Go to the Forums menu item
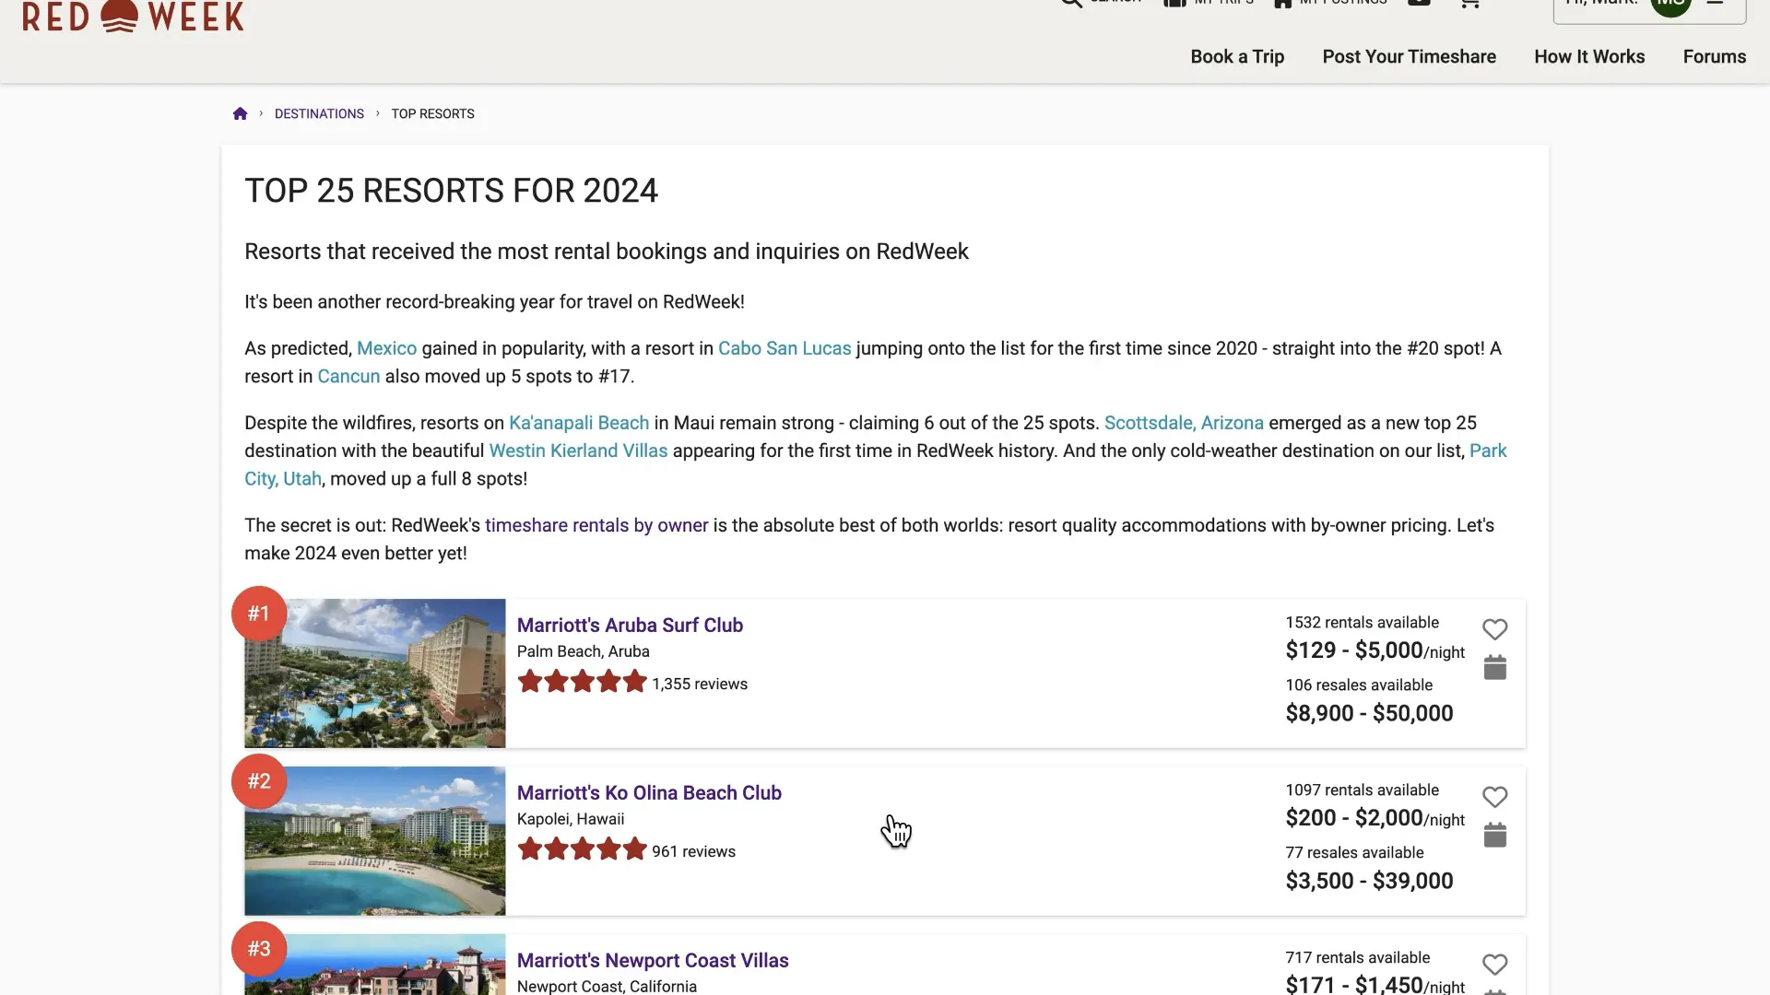This screenshot has height=995, width=1770. click(x=1714, y=56)
